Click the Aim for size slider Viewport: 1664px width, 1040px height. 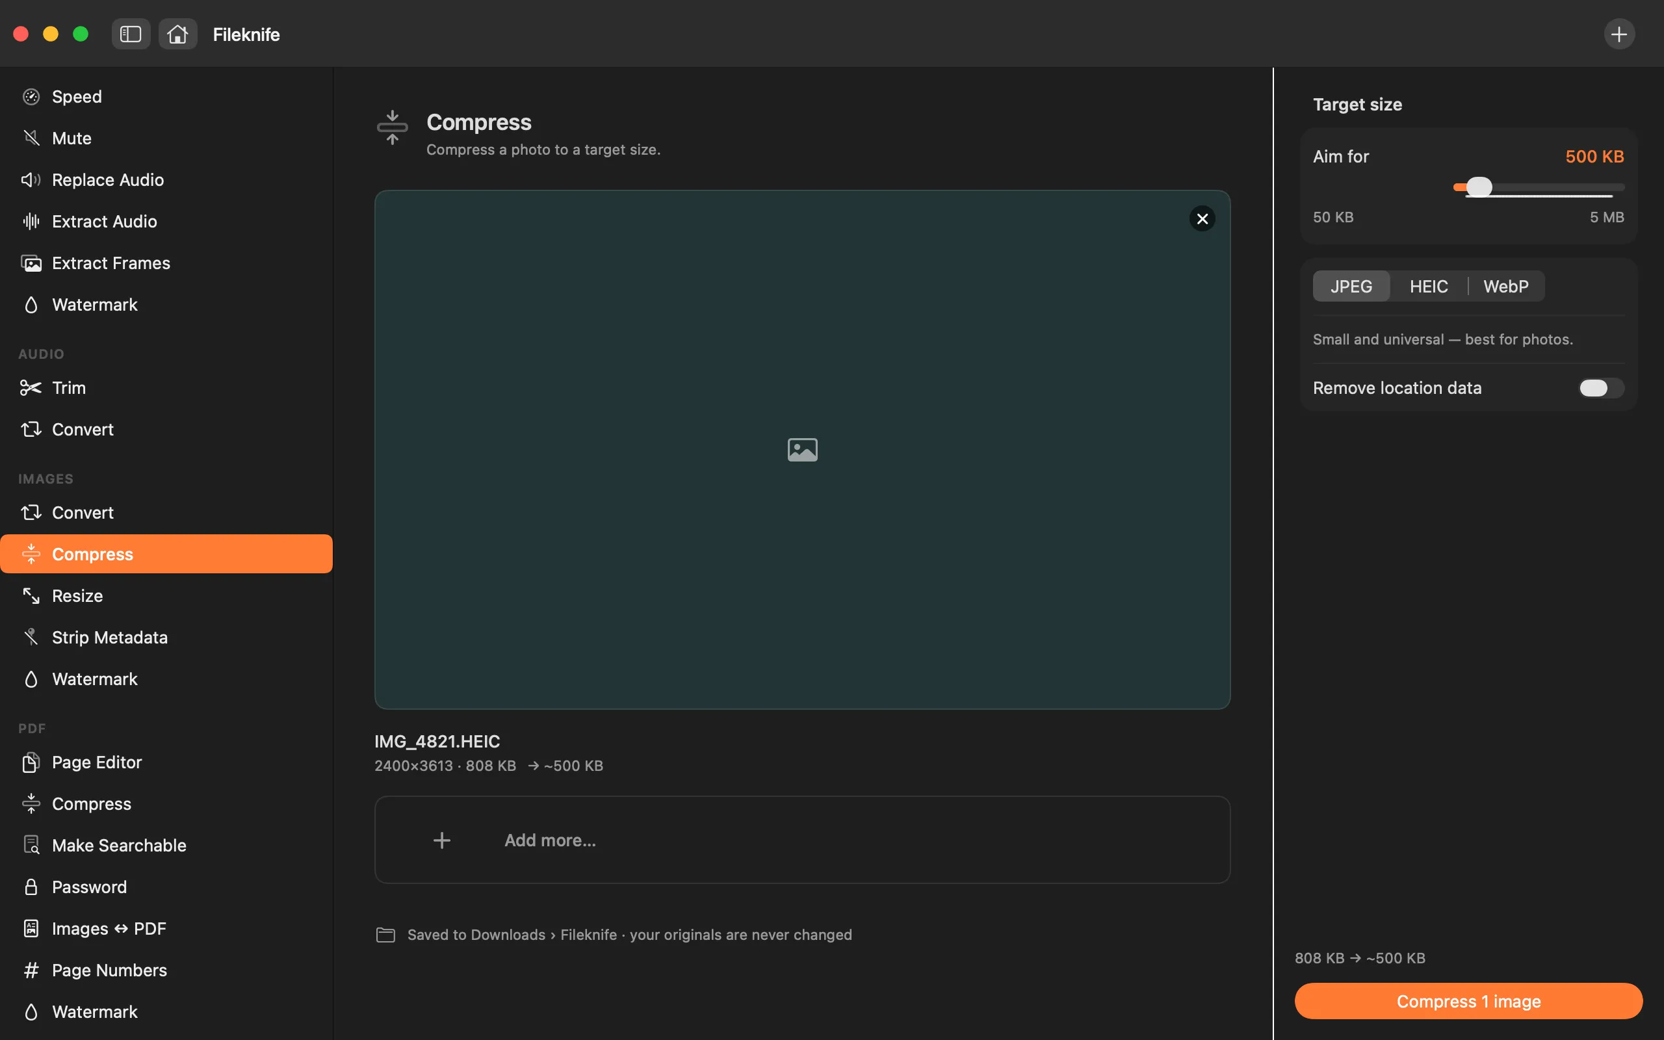click(x=1539, y=188)
